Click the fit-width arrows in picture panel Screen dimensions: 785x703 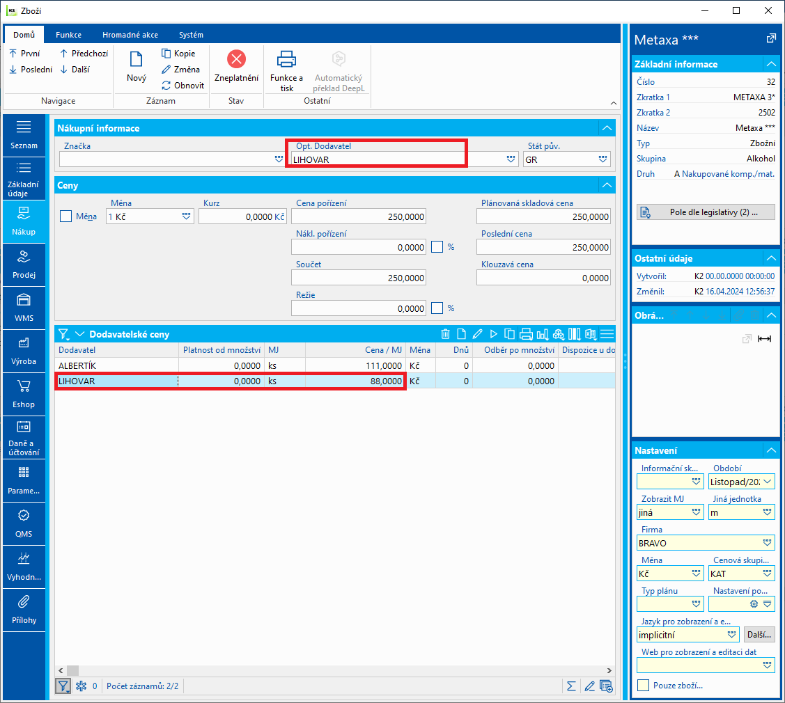click(x=764, y=339)
